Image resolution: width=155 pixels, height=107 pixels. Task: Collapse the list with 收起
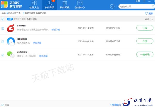coord(149,19)
